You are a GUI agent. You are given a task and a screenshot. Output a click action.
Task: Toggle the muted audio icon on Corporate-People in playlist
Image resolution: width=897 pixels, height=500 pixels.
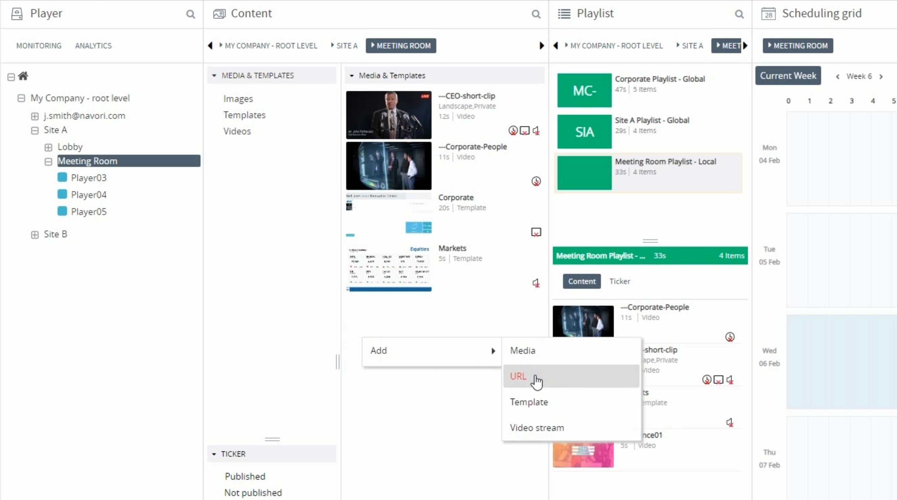click(731, 379)
